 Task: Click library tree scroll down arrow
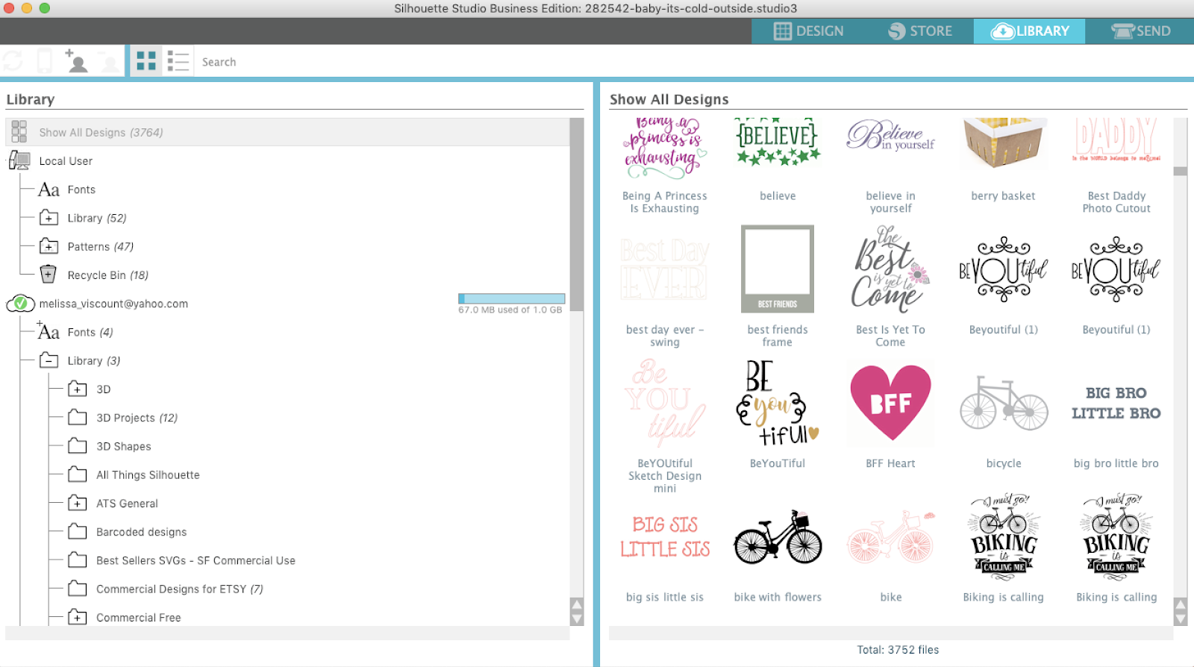576,619
